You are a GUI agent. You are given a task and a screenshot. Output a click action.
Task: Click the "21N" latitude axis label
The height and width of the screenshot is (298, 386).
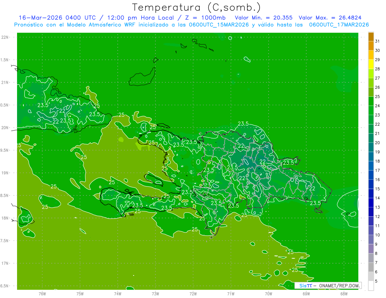pyautogui.click(x=5, y=82)
